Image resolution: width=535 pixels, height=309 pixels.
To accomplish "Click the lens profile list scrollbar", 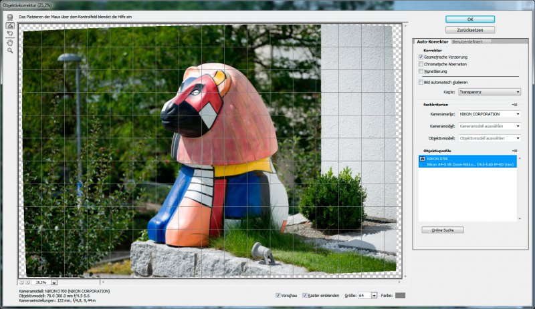I will click(x=520, y=188).
